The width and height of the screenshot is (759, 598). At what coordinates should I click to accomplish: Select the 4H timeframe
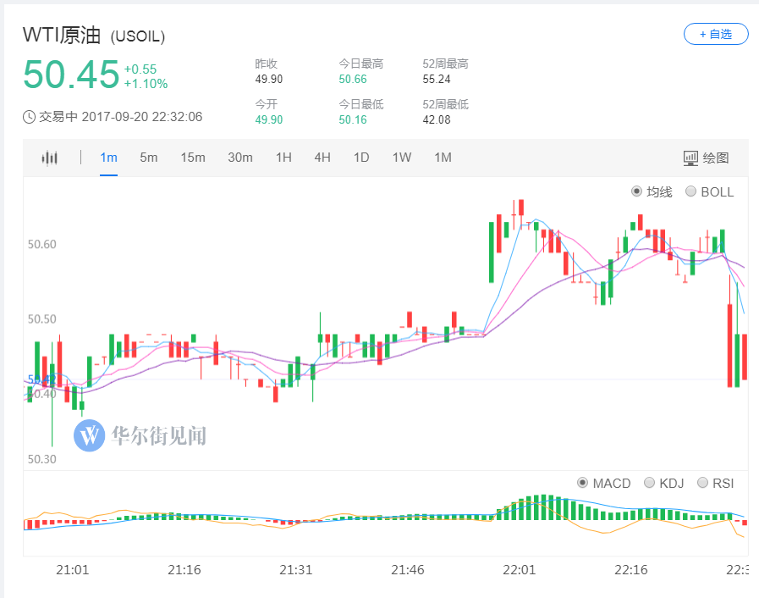pyautogui.click(x=322, y=158)
